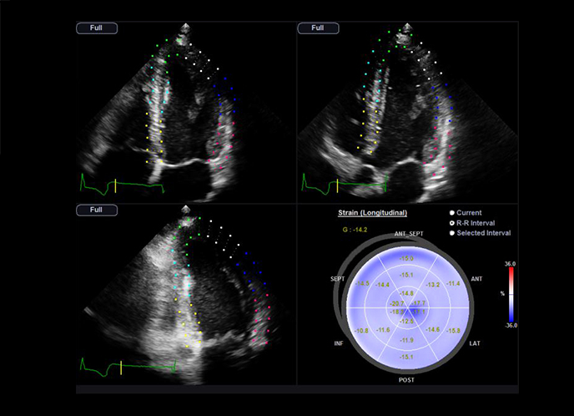Click the SEPT label beside the bull's-eye

pyautogui.click(x=338, y=279)
